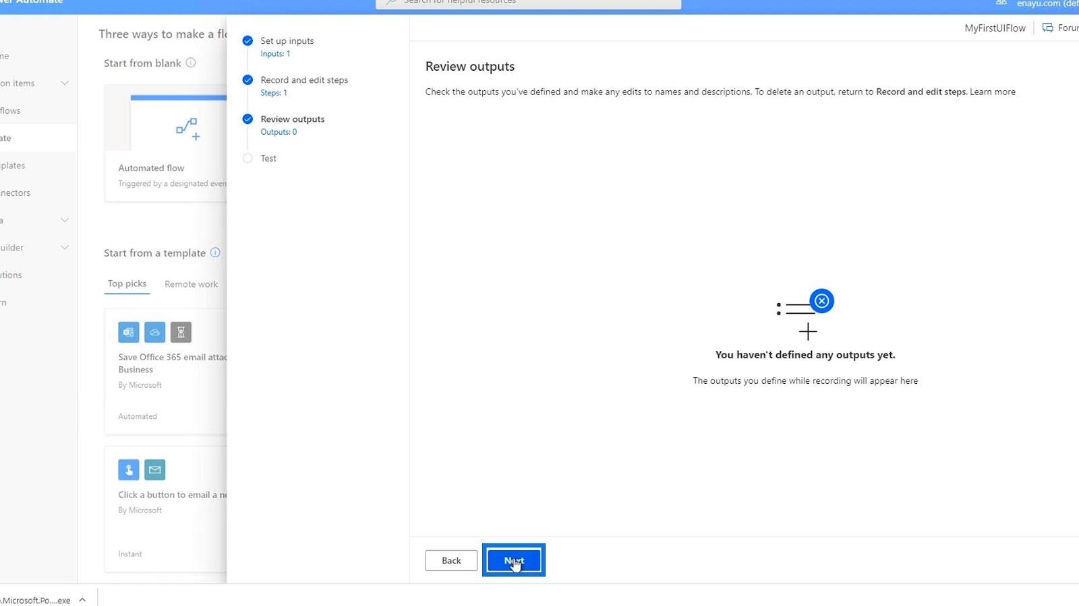Click the Inputs: 1 text
This screenshot has width=1079, height=606.
click(x=275, y=54)
